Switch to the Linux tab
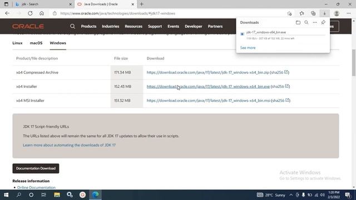The height and width of the screenshot is (200, 356). tap(17, 43)
